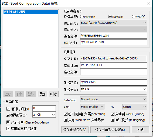Expand the 系统语言 zh-CN dropdown
This screenshot has height=137, width=153.
(x=114, y=89)
